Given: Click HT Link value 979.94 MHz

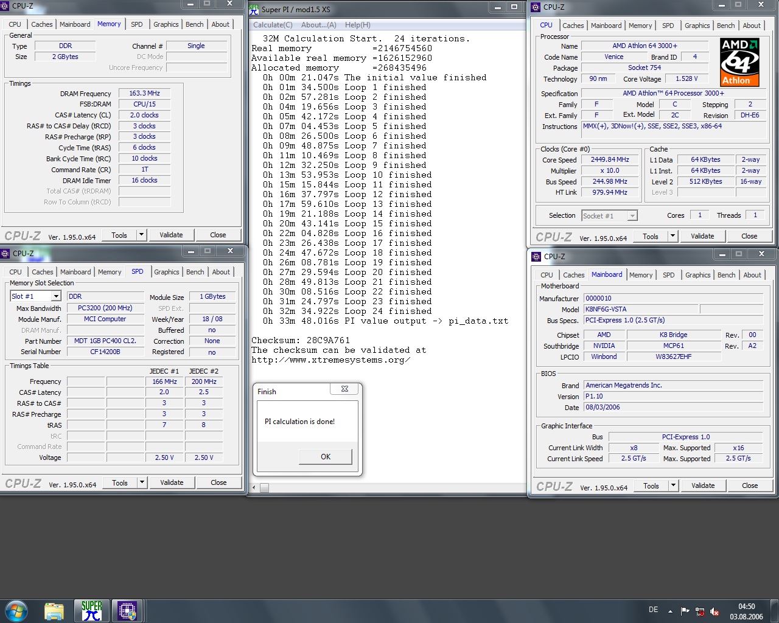Looking at the screenshot, I should pyautogui.click(x=610, y=192).
